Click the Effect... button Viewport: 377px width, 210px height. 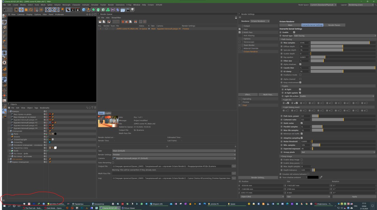coord(248,95)
